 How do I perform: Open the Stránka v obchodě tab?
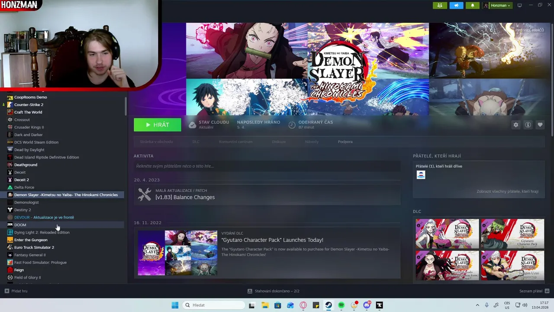[x=156, y=142]
